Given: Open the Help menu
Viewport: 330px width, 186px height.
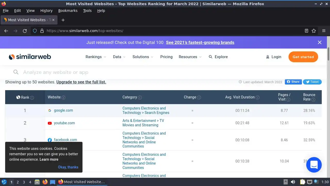Looking at the screenshot, I should coord(101,11).
